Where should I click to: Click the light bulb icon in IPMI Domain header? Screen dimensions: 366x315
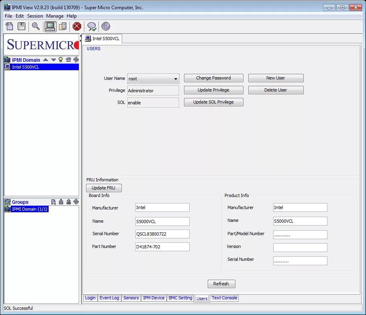61,60
